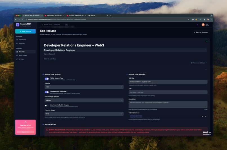
Task: Expand the Robots Directives dropdown arrow
Action: coord(206,116)
